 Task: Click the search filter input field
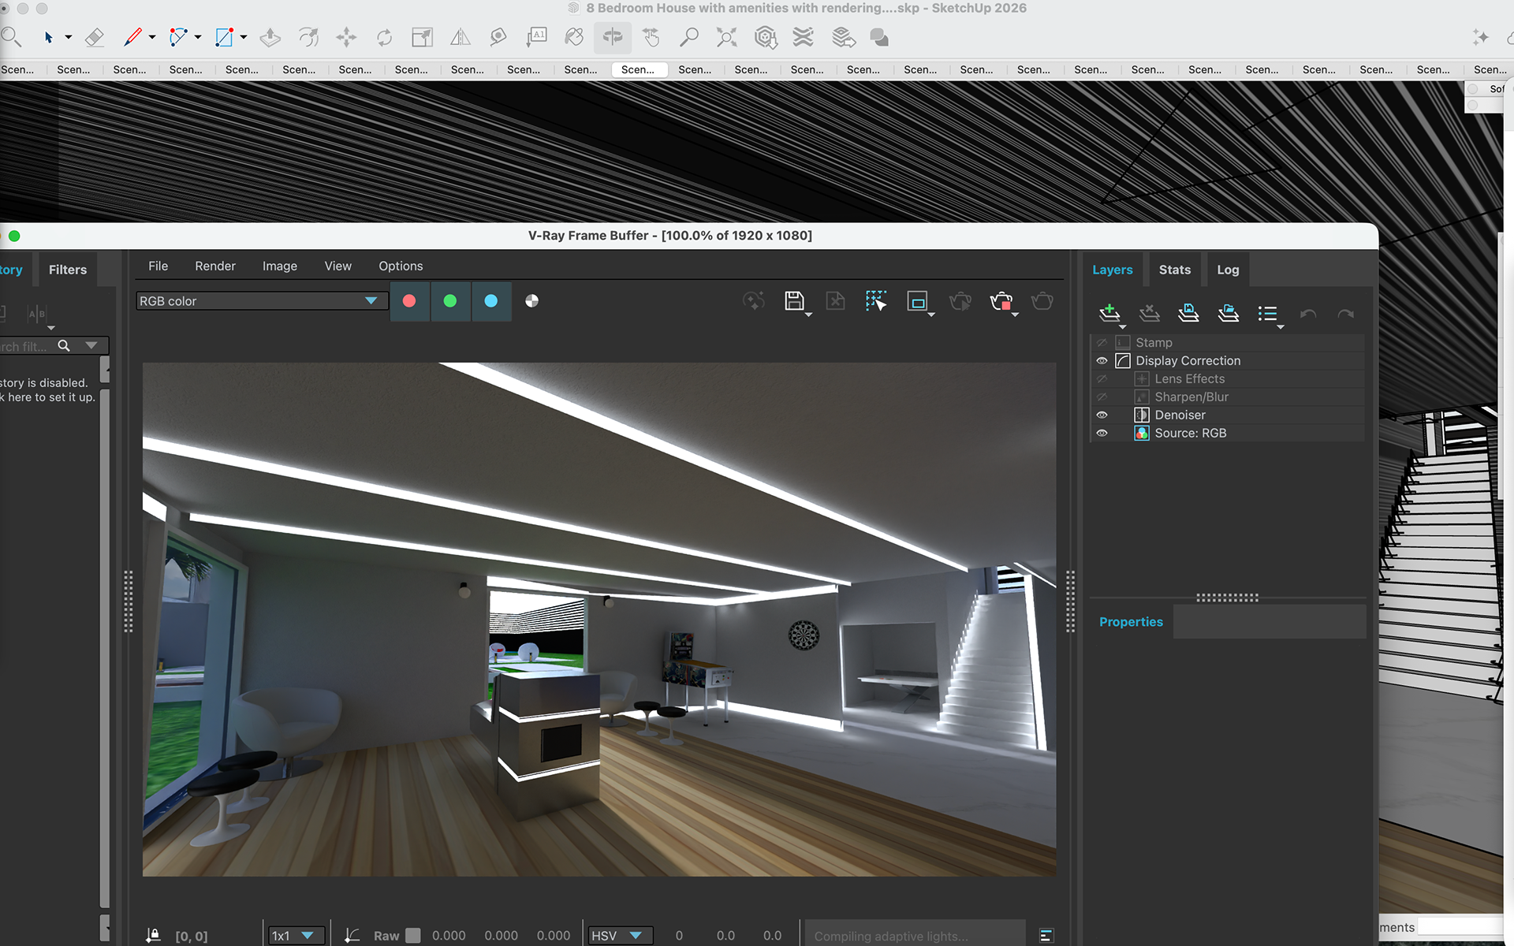[24, 346]
